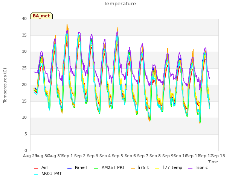Image resolution: width=241 pixels, height=181 pixels.
Task: Click the Sep 8 x-axis label
Action: [x=155, y=156]
